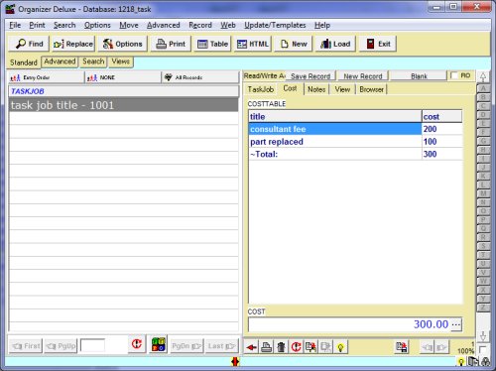Click the Save Record button
Image resolution: width=496 pixels, height=371 pixels.
pos(310,76)
